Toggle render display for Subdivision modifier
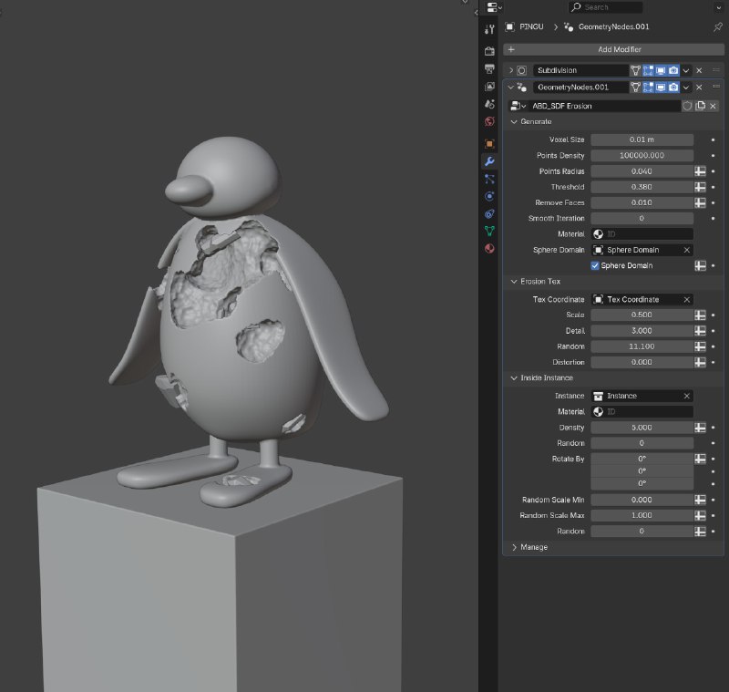This screenshot has height=692, width=729. point(673,70)
